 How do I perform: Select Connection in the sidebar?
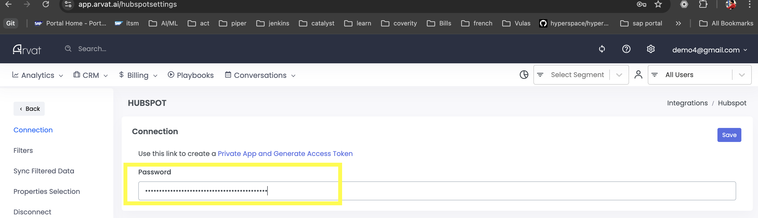coord(33,130)
